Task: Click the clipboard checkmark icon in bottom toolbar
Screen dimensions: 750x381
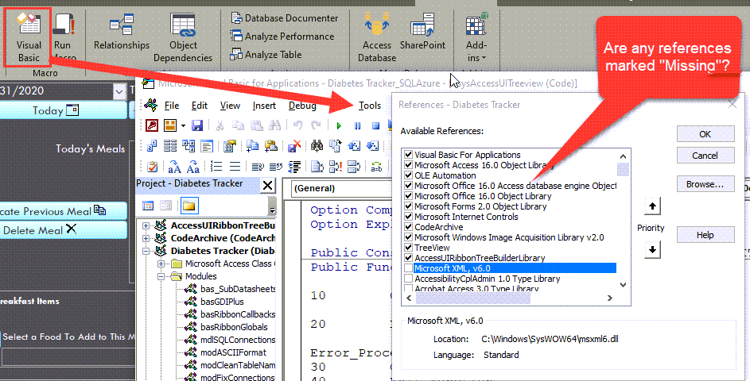Action: point(152,167)
